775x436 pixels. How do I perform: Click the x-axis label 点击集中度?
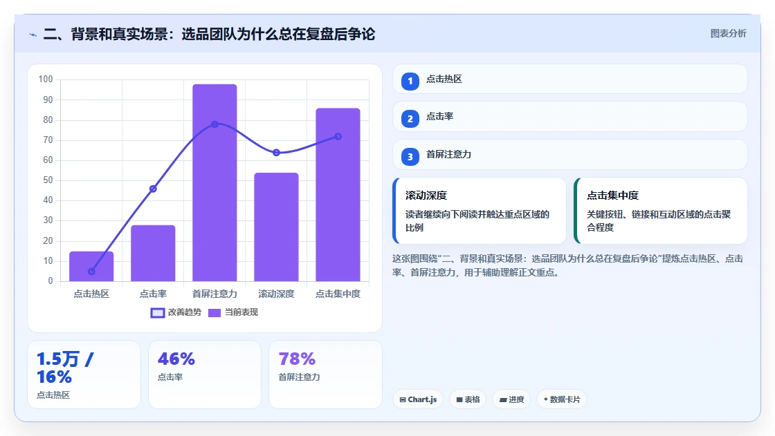[338, 294]
